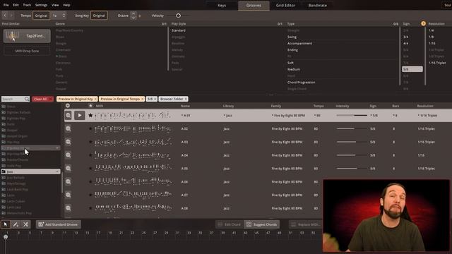Image resolution: width=452 pixels, height=254 pixels.
Task: Toggle Song Key Original button
Action: tap(99, 16)
